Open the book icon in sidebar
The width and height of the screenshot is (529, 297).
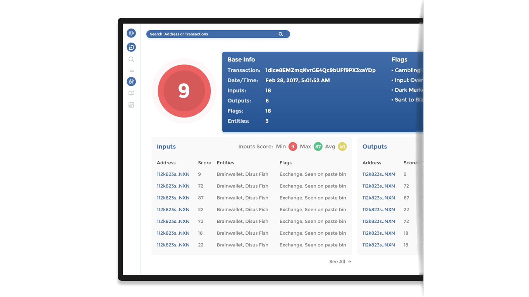pyautogui.click(x=131, y=93)
